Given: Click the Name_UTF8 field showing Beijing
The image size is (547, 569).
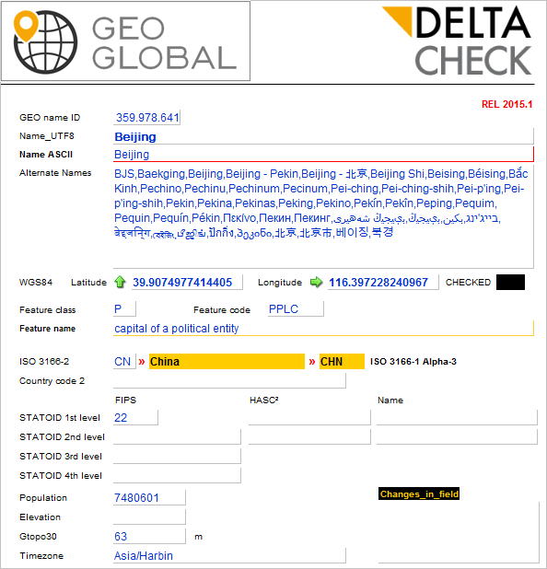Looking at the screenshot, I should [x=323, y=136].
